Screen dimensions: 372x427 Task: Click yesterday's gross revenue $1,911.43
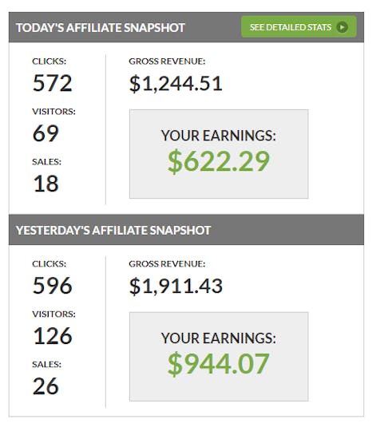tap(176, 286)
